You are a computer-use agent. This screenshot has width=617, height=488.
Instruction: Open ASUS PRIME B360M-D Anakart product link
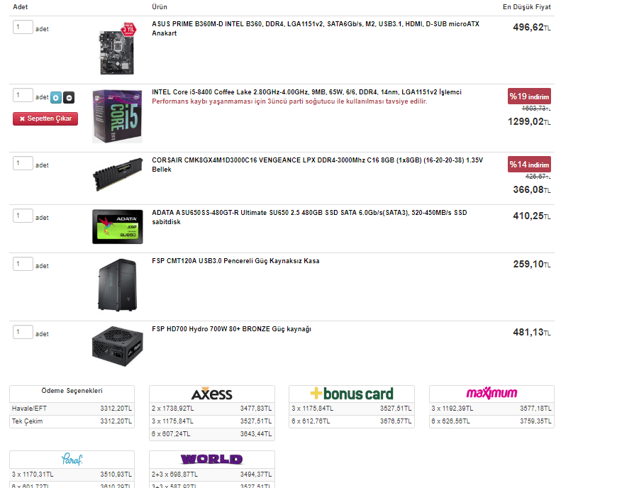click(316, 28)
